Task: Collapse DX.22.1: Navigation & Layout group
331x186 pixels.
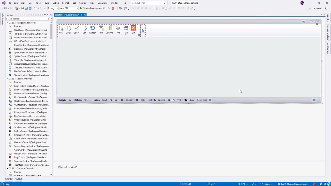Action: pos(7,23)
